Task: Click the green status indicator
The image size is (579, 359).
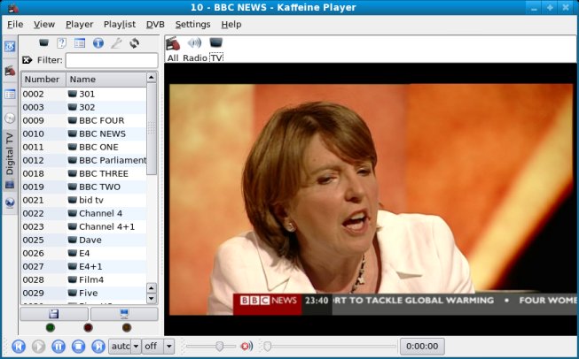Action: click(51, 327)
